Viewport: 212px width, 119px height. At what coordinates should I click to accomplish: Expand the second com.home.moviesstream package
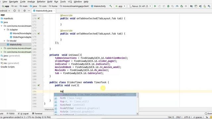1,48
